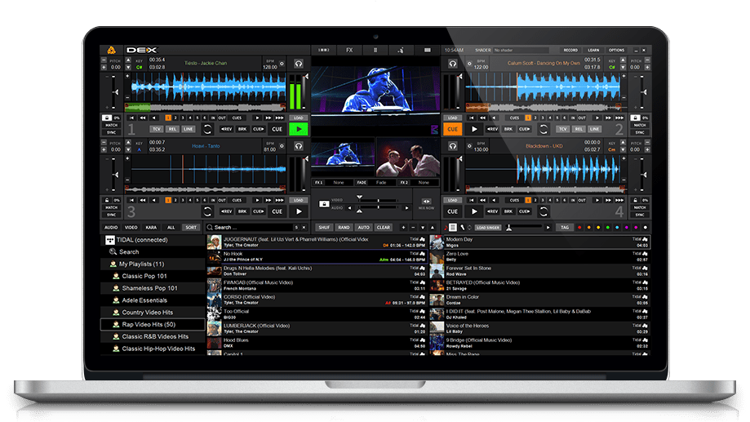Play deck 4 track Blackdown - UKD
Viewport: 750px width, 422px height.
tap(474, 211)
